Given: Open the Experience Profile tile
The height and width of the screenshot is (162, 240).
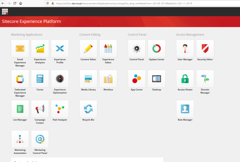Looking at the screenshot, I should click(x=60, y=49).
